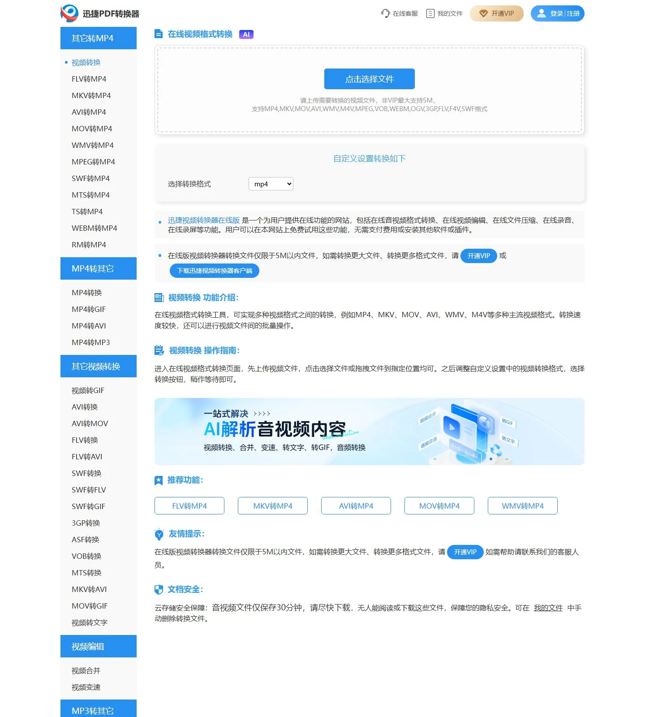Open WMV转MP4 in the sidebar

pyautogui.click(x=93, y=145)
